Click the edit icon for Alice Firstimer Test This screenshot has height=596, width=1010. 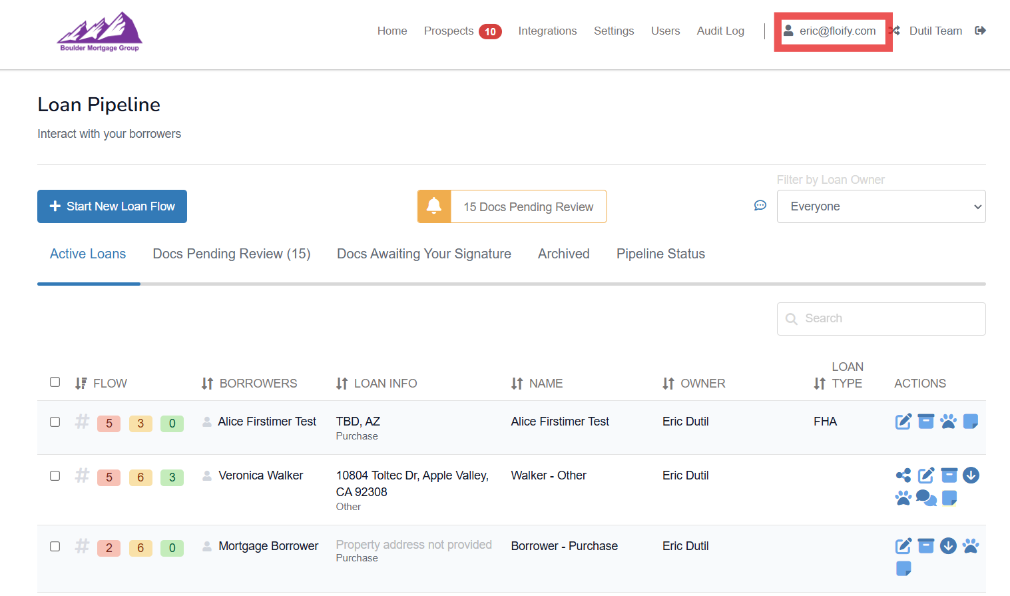(x=903, y=422)
